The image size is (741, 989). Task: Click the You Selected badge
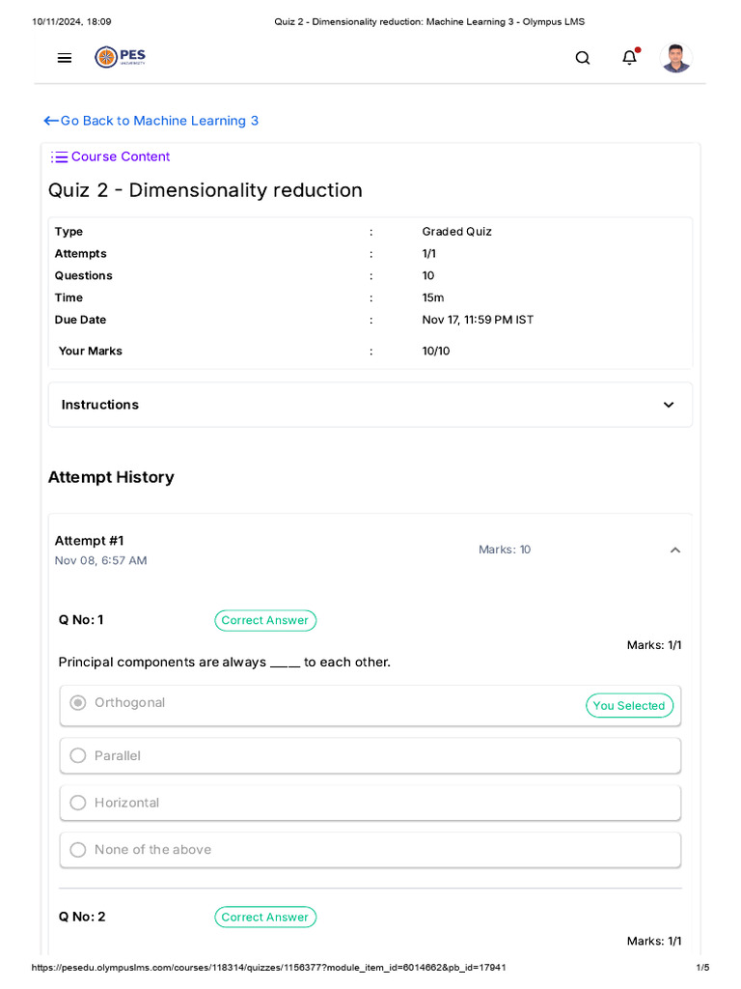click(629, 706)
